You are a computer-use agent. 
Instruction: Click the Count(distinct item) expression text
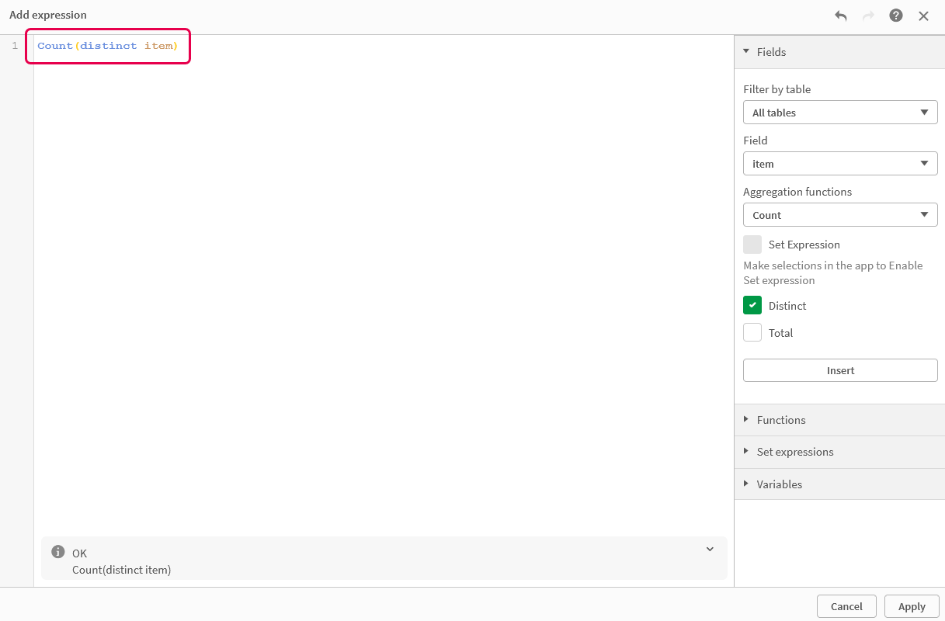107,45
